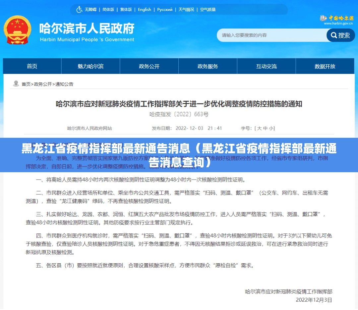
Task: Open the 首页 navigation tab
Action: point(32,66)
